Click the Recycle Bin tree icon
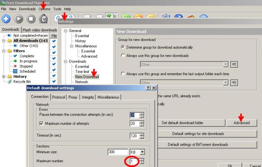 (x=9, y=82)
